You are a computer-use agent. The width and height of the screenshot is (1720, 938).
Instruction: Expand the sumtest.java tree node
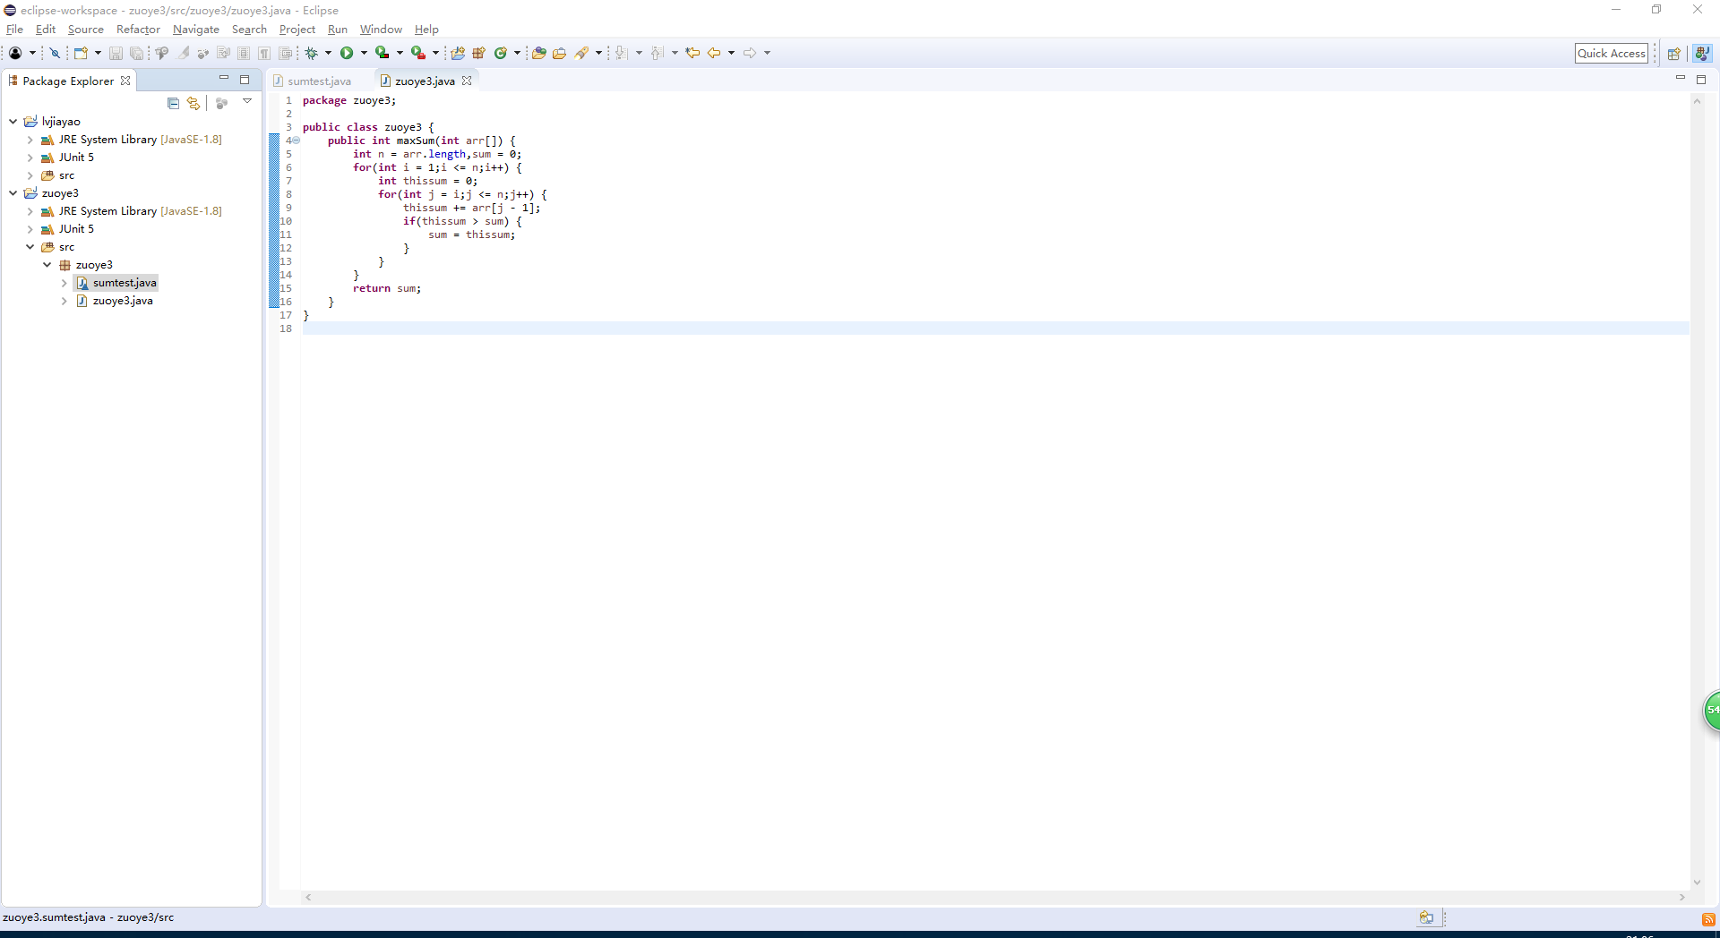point(64,283)
